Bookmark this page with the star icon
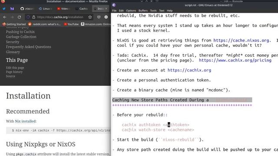278x156 pixels. tap(90, 17)
